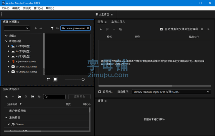Duplicate queue item icon
Screen dimensions: 215x136
coord(120,29)
